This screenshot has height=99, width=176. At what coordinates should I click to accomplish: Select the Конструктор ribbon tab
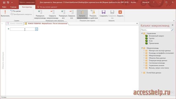(27, 7)
